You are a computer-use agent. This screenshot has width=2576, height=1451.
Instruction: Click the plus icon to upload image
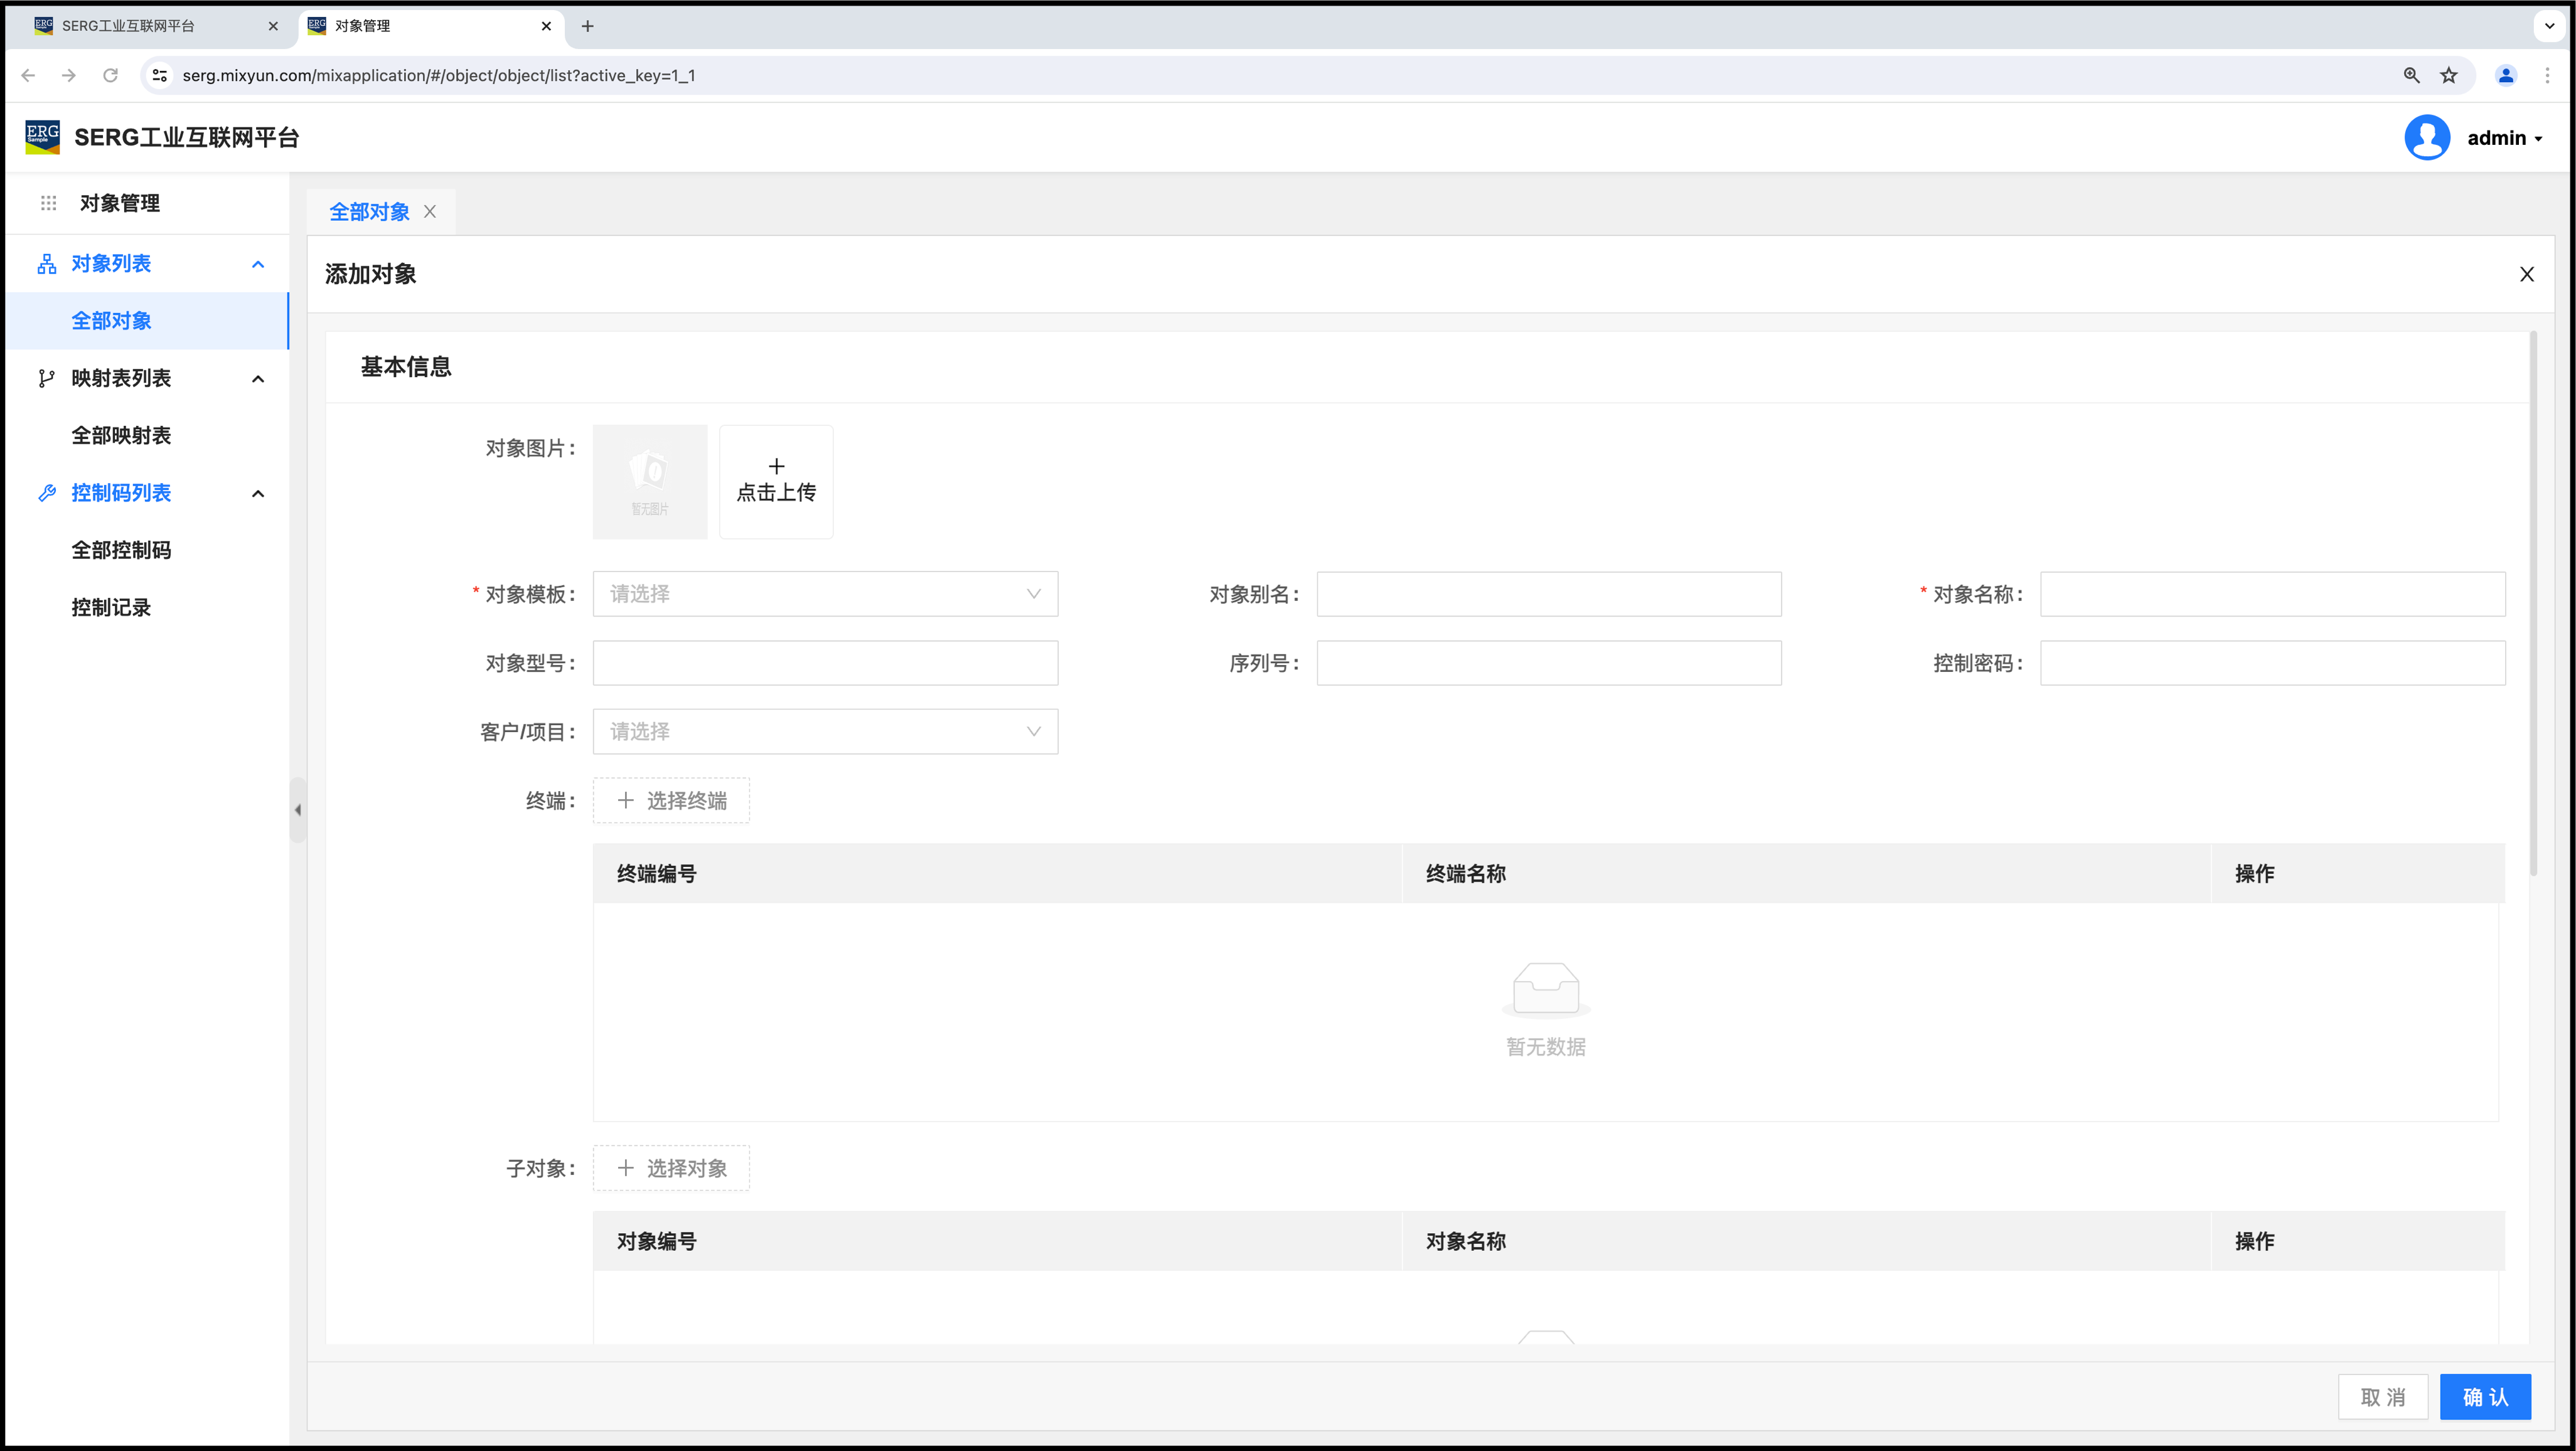click(x=776, y=467)
